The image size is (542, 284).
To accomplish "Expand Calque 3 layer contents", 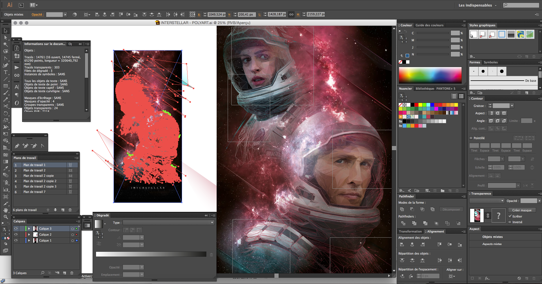I will click(x=29, y=229).
